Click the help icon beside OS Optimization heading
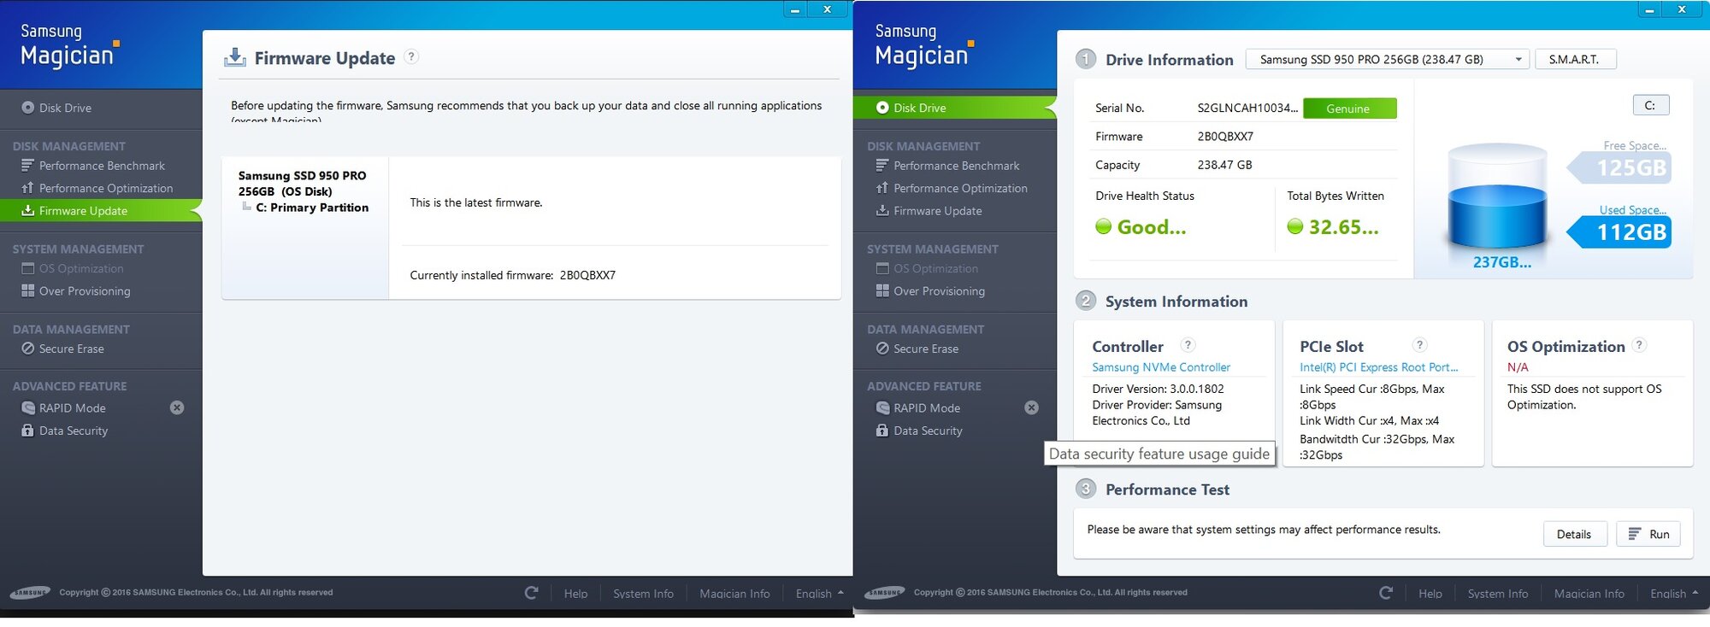The image size is (1710, 627). (x=1638, y=345)
